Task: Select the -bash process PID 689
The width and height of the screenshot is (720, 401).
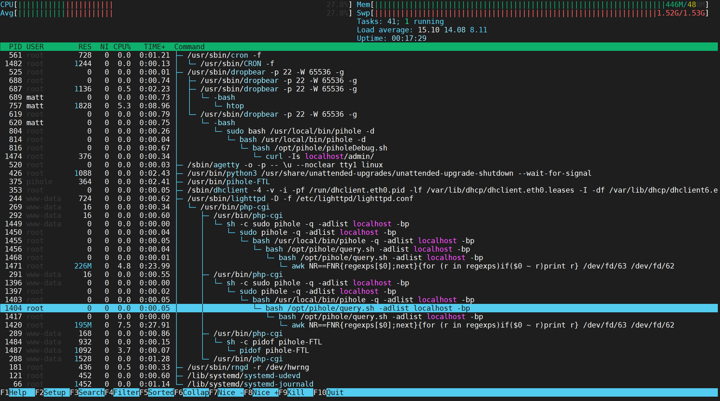Action: (359, 97)
